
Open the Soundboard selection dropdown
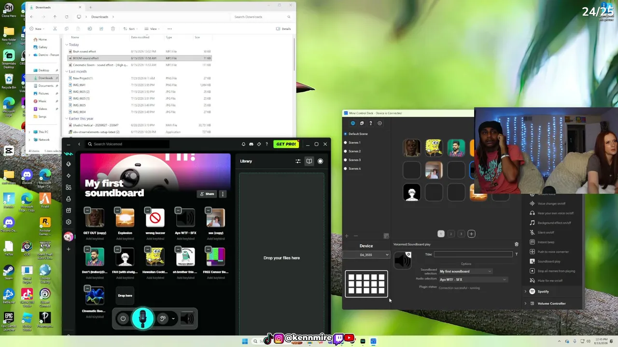(465, 271)
